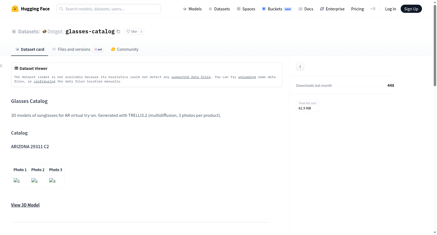Click the Photo 3 column header

[x=56, y=170]
